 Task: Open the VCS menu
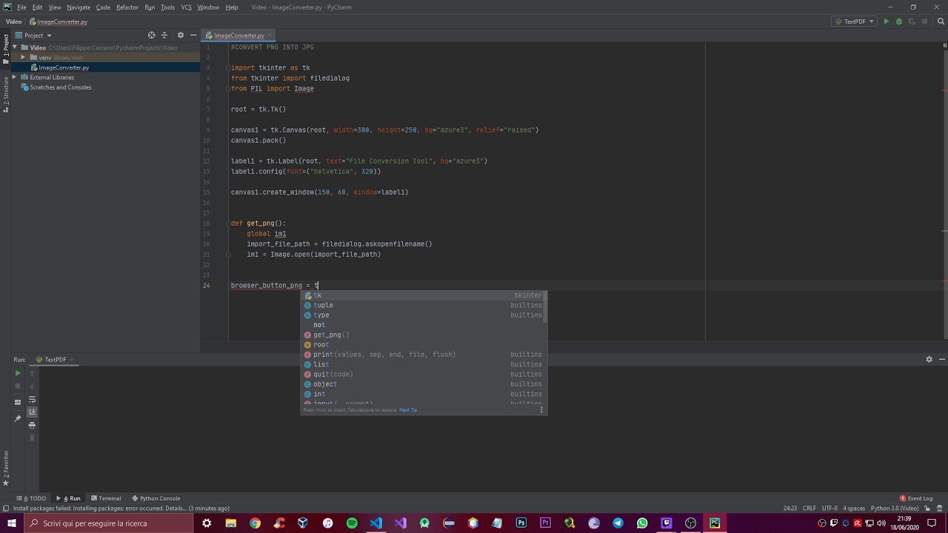tap(186, 7)
